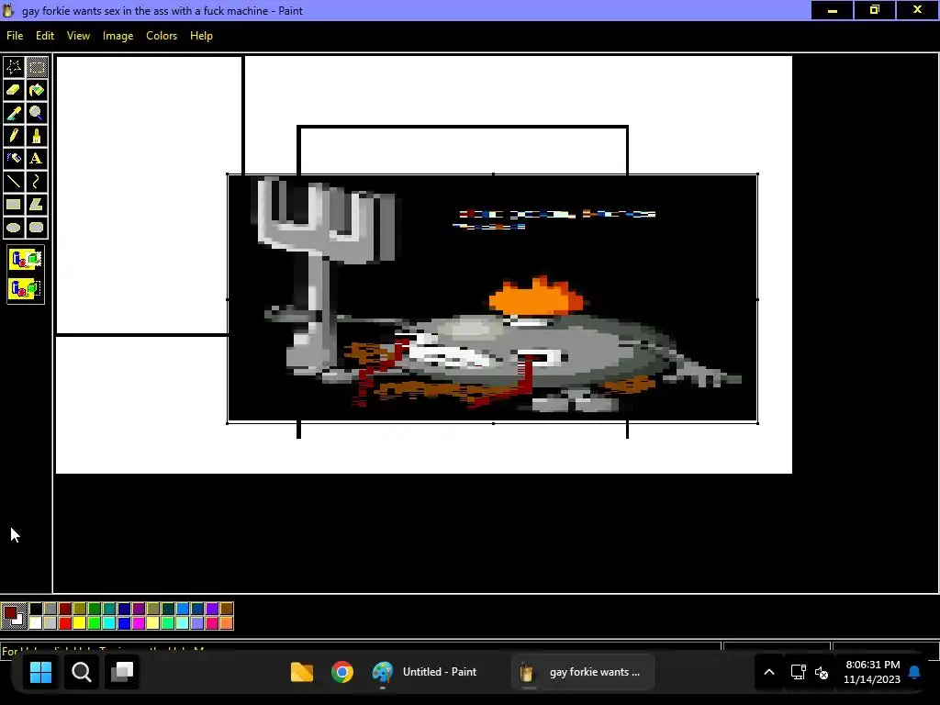The image size is (940, 705).
Task: Pick the brown swatch at palette end
Action: pos(226,610)
